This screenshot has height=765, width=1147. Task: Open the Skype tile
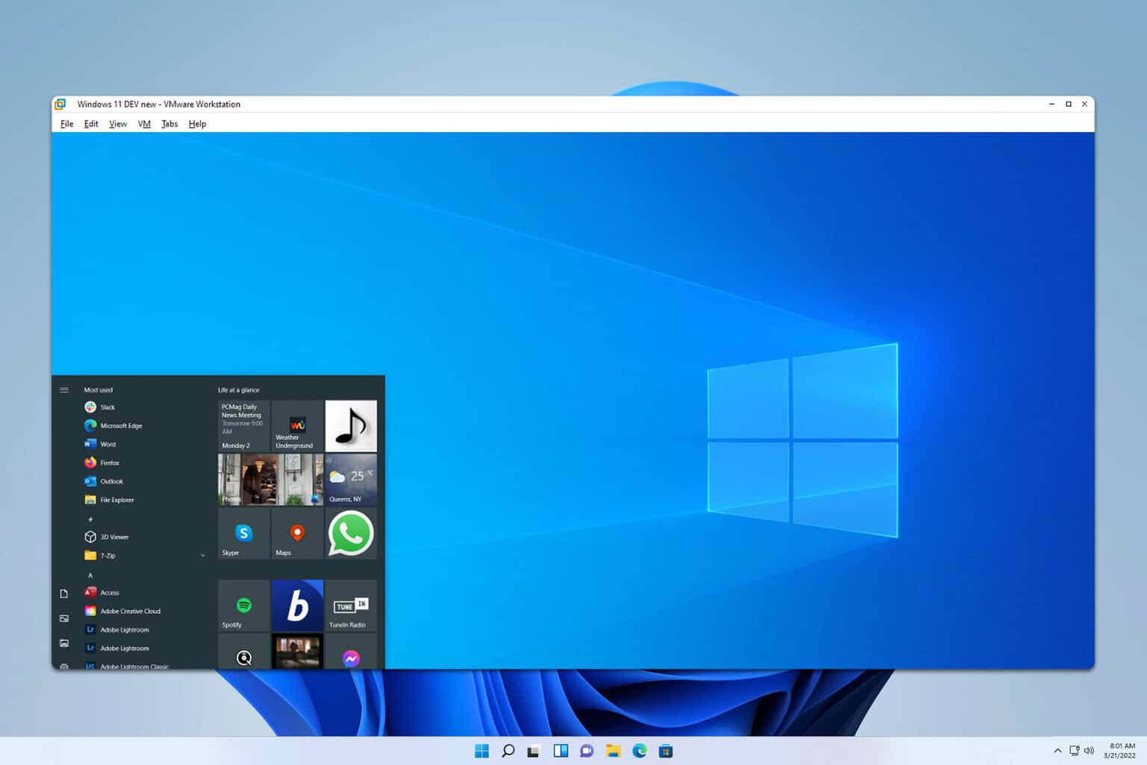click(243, 533)
